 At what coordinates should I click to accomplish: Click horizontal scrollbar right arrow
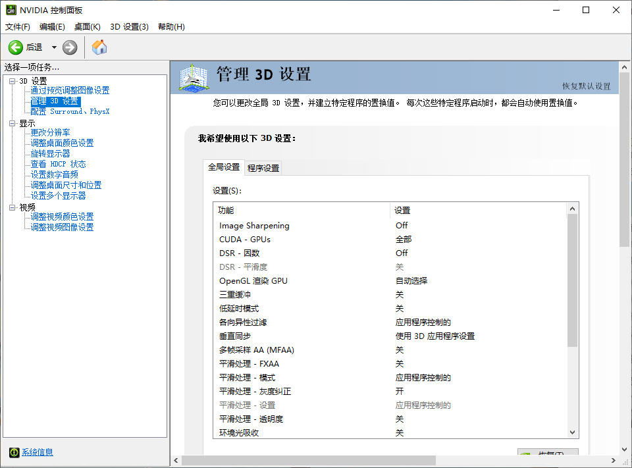click(x=614, y=460)
